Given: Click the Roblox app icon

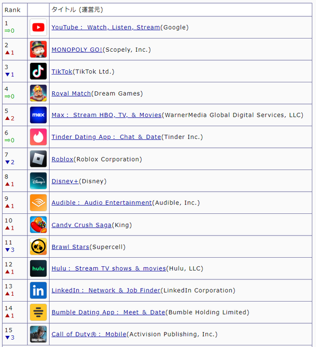Looking at the screenshot, I should [x=38, y=158].
